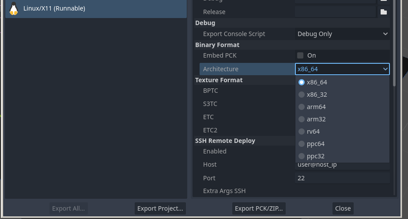Click the export options vertical scrollbar
This screenshot has height=219, width=408.
[x=394, y=44]
